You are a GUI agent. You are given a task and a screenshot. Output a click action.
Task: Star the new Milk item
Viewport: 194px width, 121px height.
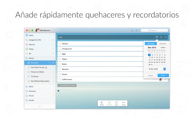point(165,37)
